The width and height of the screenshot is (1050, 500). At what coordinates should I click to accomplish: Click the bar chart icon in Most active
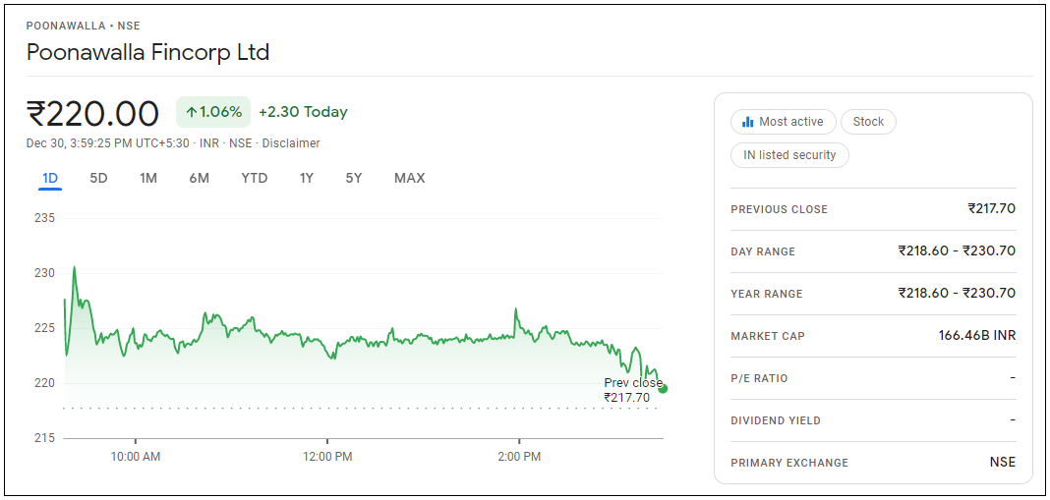point(747,122)
